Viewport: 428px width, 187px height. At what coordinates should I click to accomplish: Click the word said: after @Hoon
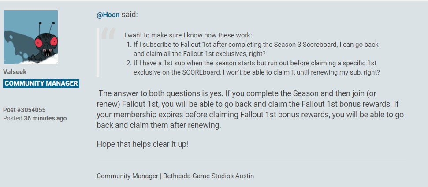pos(130,15)
